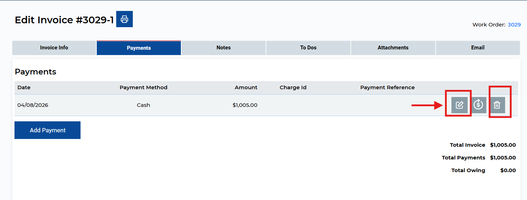527x200 pixels.
Task: Open the Notes tab
Action: (224, 48)
